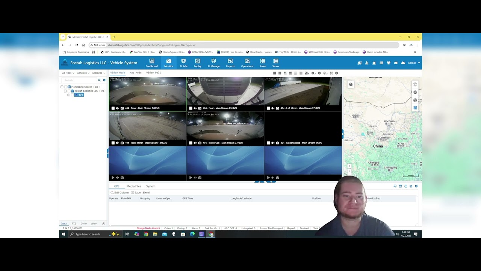Take snapshot of the 404 Front stream

click(122, 108)
